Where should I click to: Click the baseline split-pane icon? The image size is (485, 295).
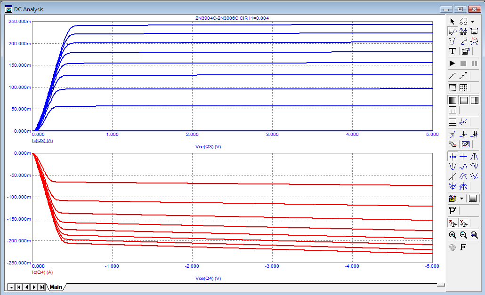[x=453, y=122]
